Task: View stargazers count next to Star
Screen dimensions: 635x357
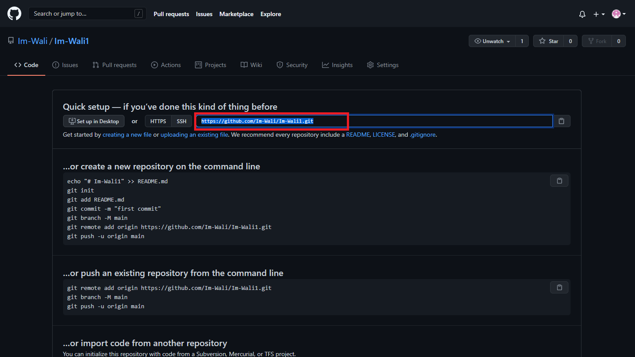Action: (x=570, y=41)
